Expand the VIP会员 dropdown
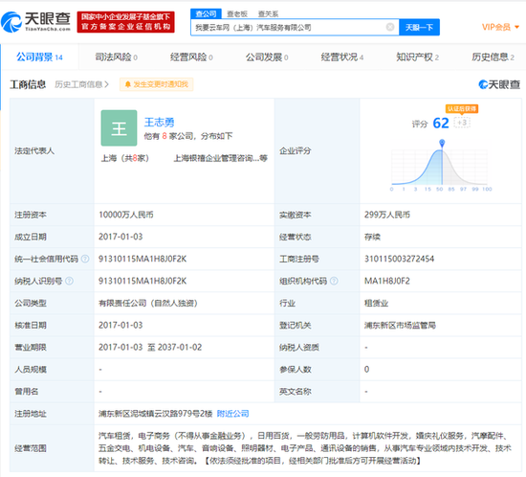526x477 pixels. pos(500,27)
